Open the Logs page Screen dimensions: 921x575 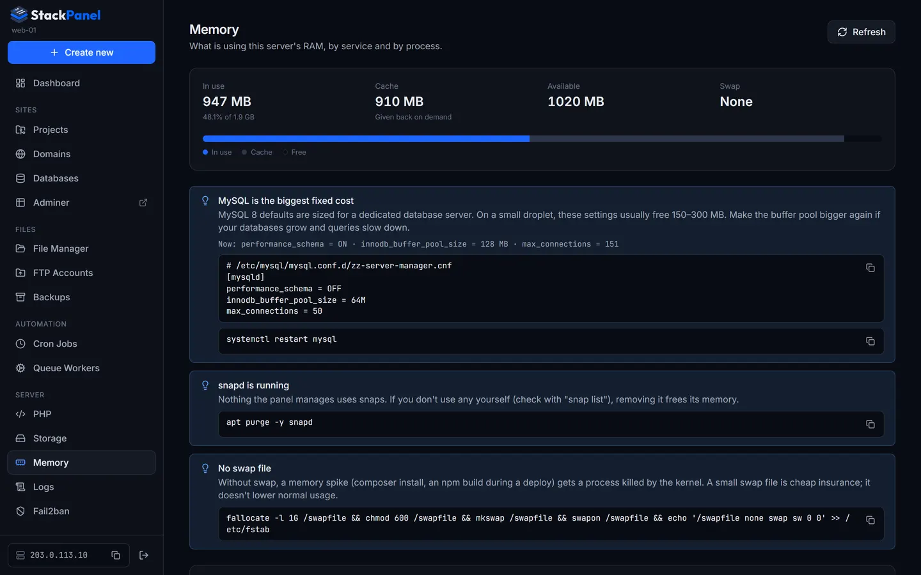point(81,487)
